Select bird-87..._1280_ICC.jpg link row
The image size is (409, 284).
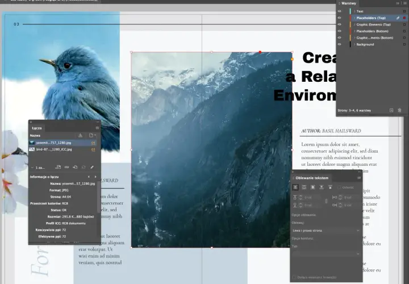point(62,149)
